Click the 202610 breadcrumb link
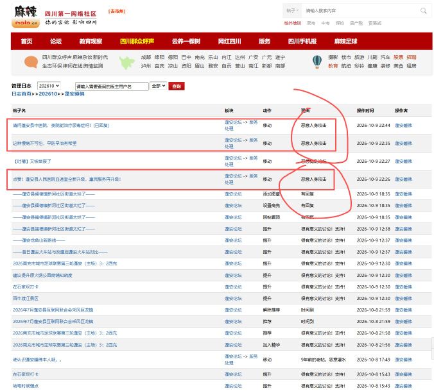 (x=48, y=94)
